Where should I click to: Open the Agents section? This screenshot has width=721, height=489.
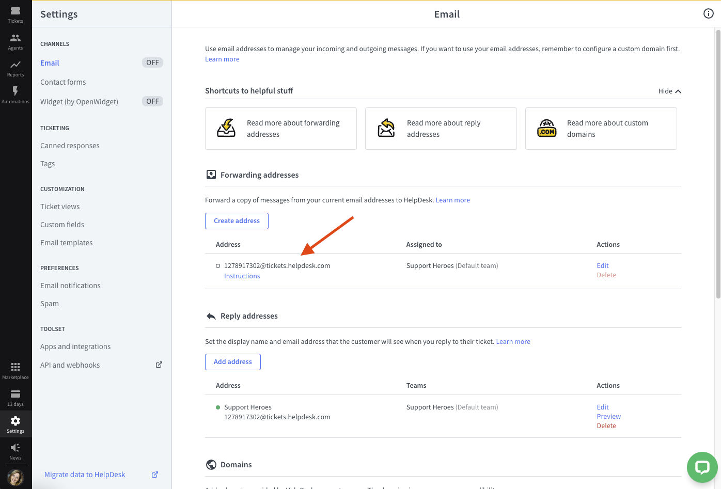[15, 41]
